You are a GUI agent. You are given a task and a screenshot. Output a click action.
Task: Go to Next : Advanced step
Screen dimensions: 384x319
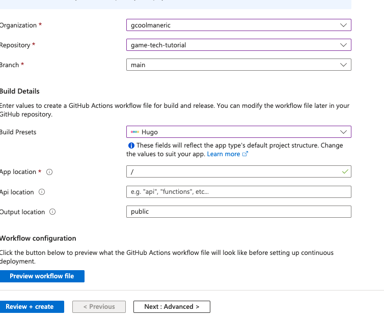click(172, 307)
